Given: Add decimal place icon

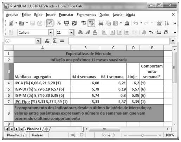Looking at the screenshot, I should point(159,32).
